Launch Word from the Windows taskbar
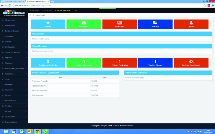Image resolution: width=215 pixels, height=134 pixels. [x=14, y=131]
